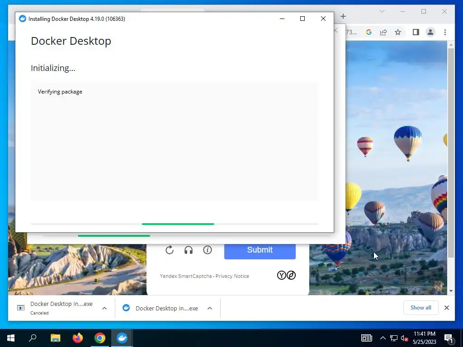The image size is (463, 347).
Task: Close the Chrome downloads bar
Action: click(x=447, y=308)
